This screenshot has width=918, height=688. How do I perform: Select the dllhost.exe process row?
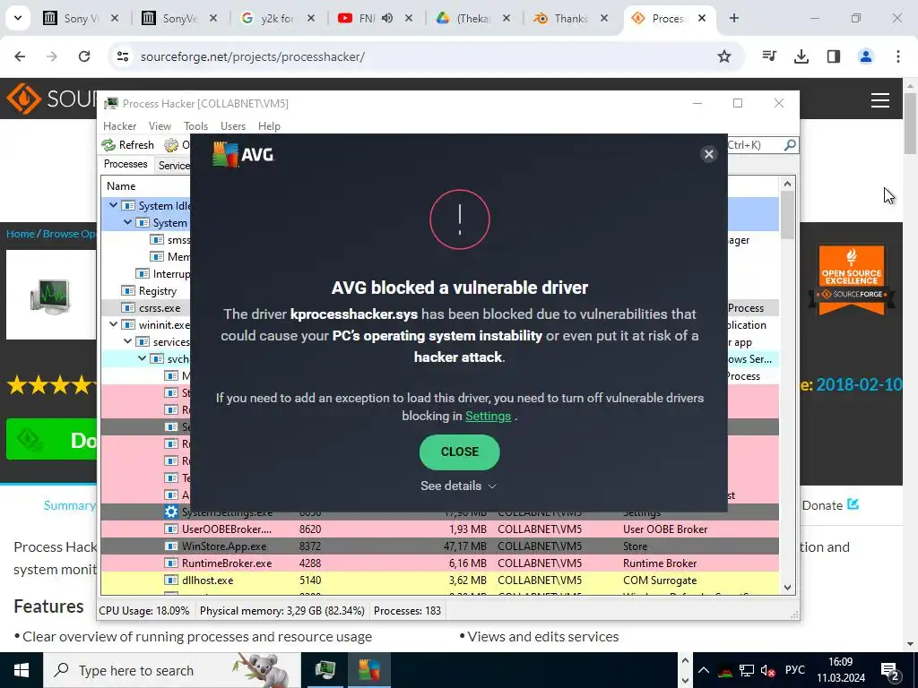pos(439,580)
